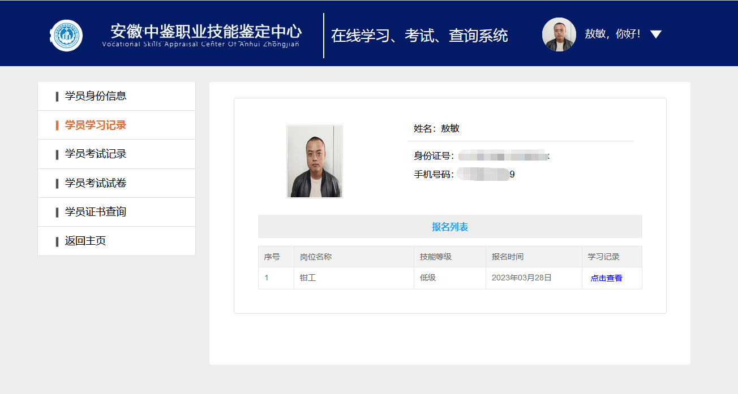Screen dimensions: 738x394
Task: Open 学员身份信息 menu item
Action: coord(117,96)
